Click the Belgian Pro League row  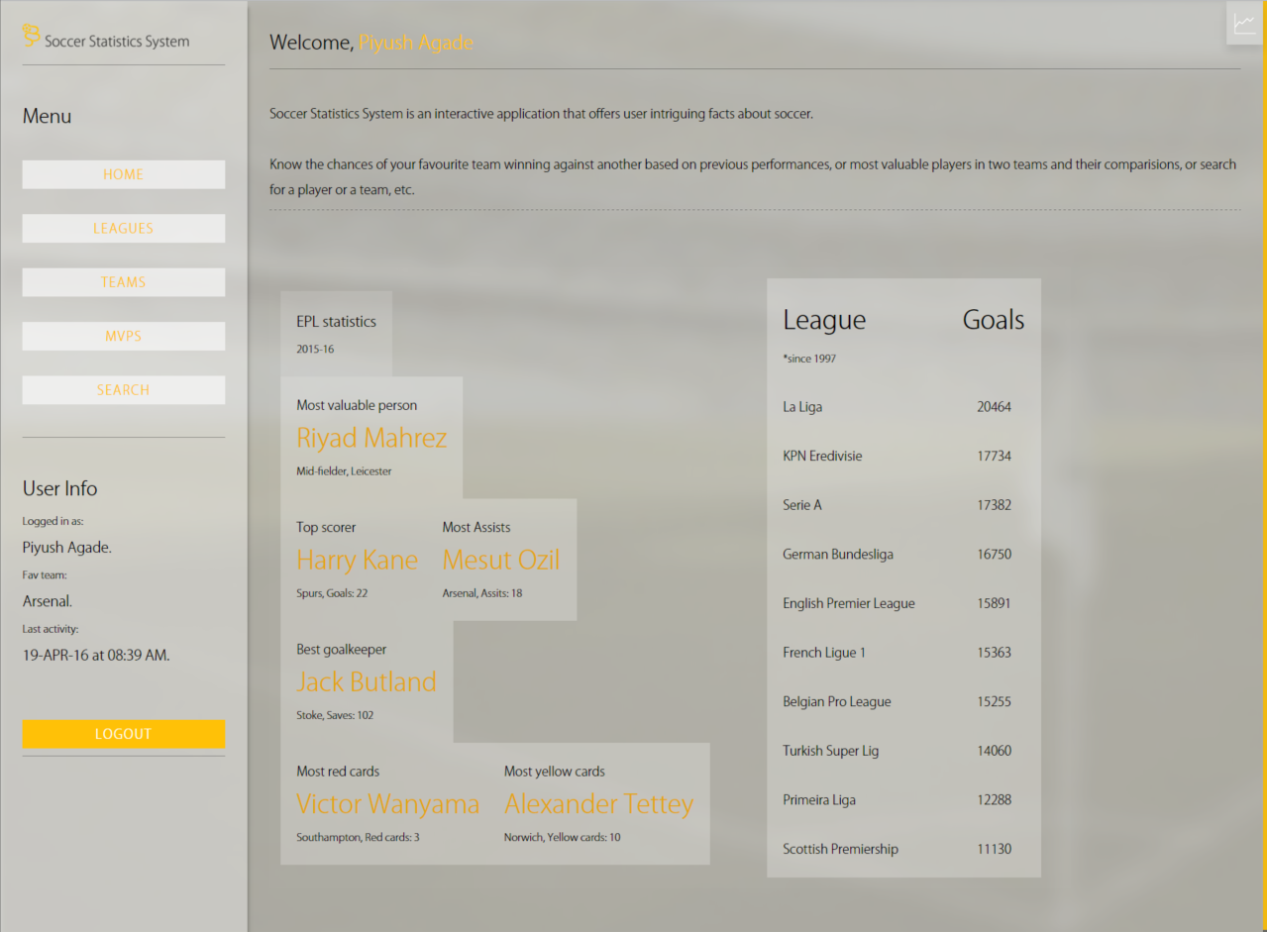[x=903, y=702]
